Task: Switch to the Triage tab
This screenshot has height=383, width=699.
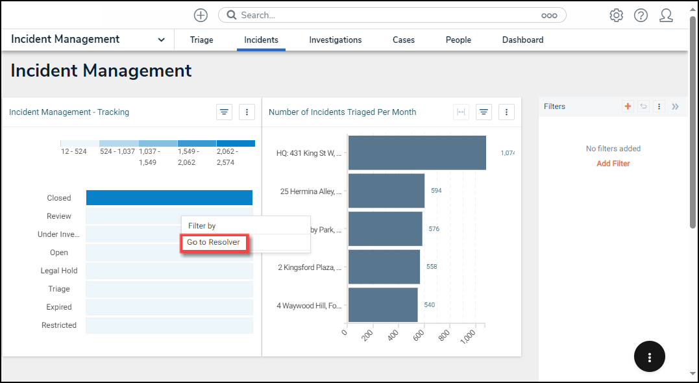Action: coord(201,40)
